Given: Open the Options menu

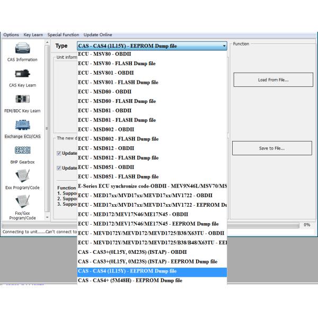Looking at the screenshot, I should pyautogui.click(x=11, y=34).
